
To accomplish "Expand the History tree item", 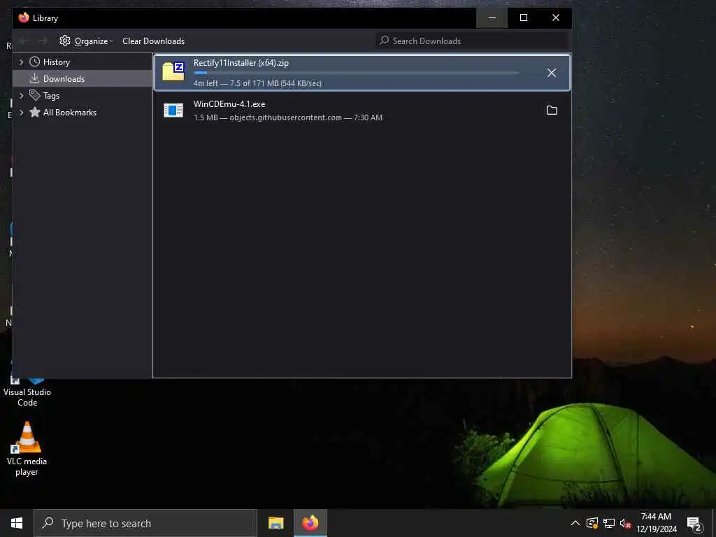I will click(21, 62).
